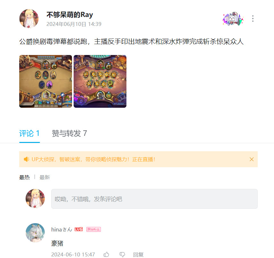
Task: Switch to the 赞与转发 7 tab
Action: 69,133
